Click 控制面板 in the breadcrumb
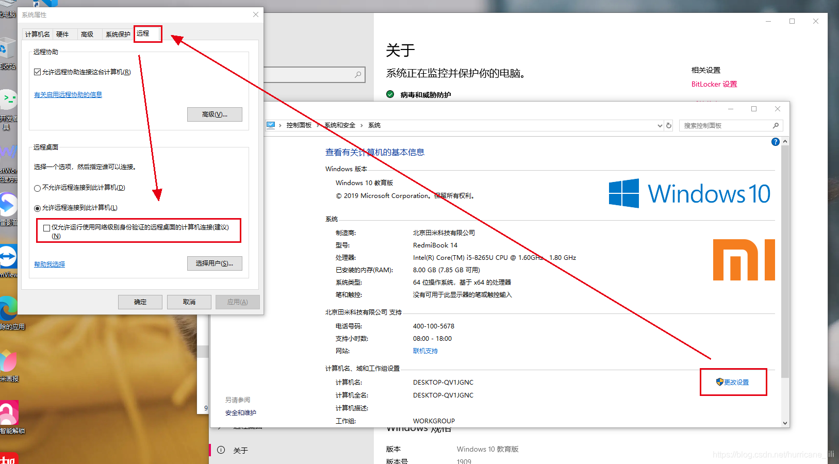Image resolution: width=839 pixels, height=464 pixels. pyautogui.click(x=299, y=125)
